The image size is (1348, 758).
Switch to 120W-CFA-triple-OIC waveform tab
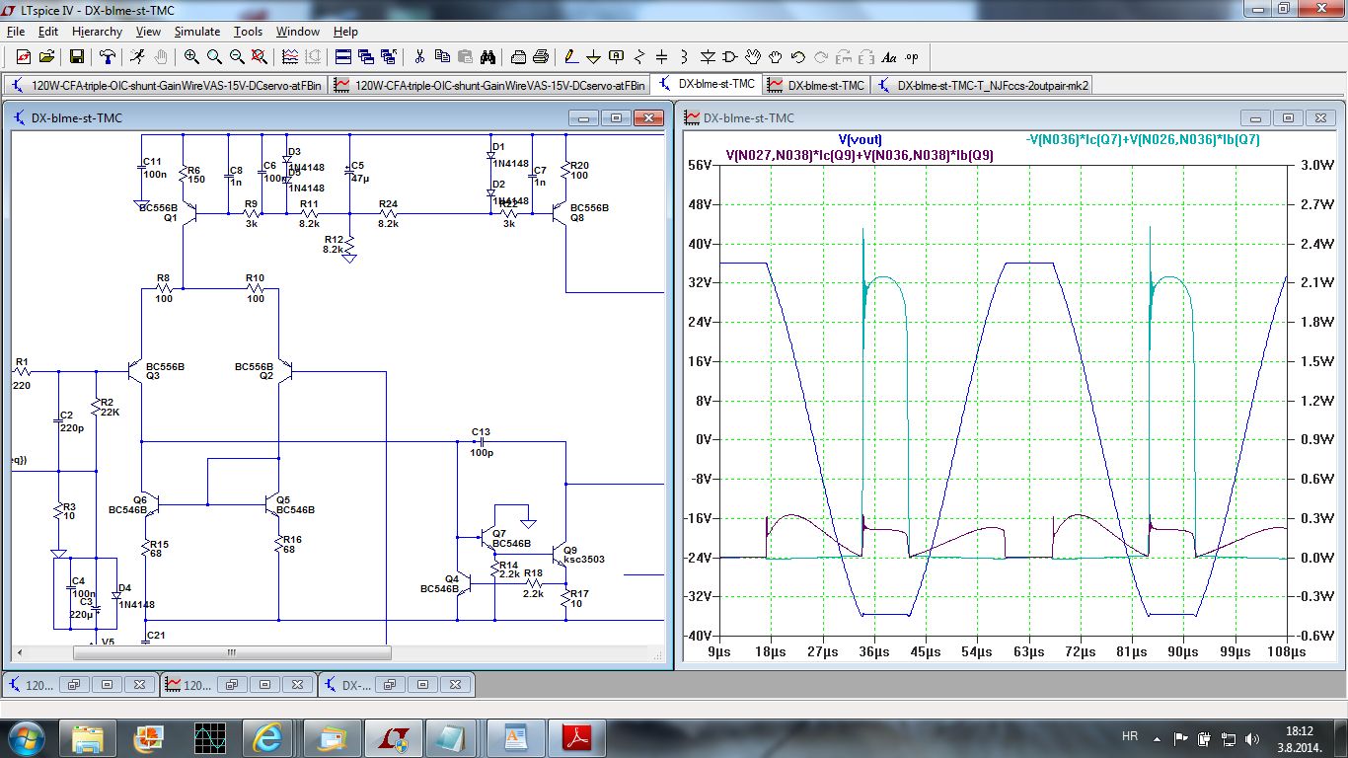[x=489, y=85]
